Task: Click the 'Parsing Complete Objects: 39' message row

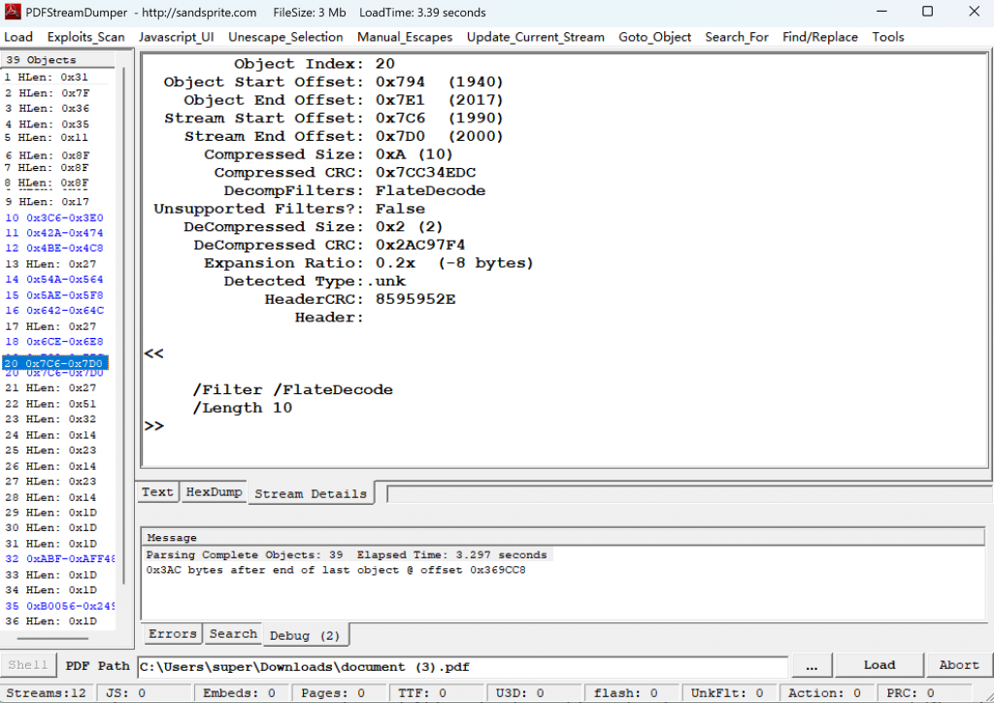Action: (348, 554)
